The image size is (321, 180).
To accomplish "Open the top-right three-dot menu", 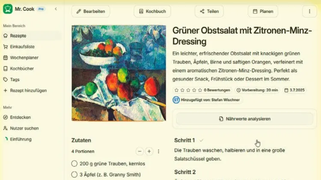I will (309, 12).
